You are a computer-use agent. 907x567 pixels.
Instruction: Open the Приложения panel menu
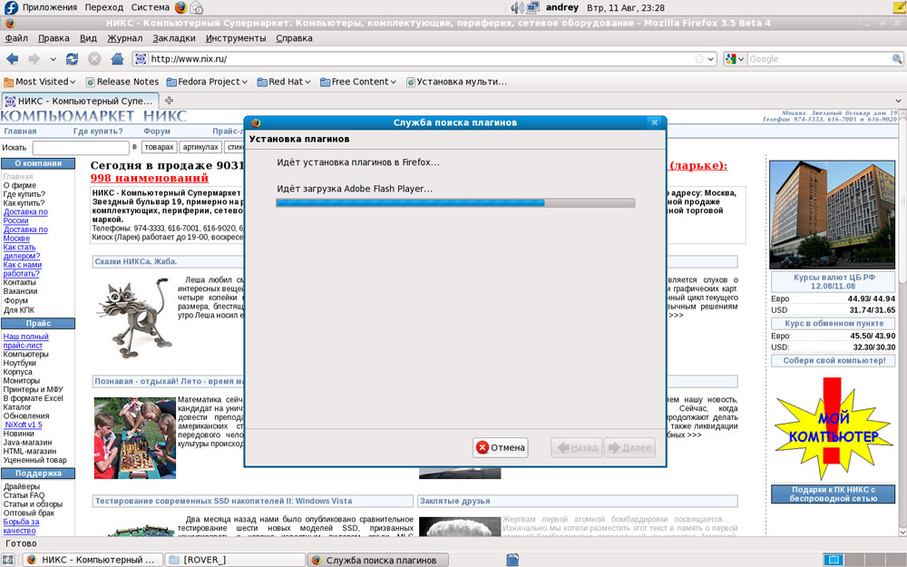point(50,7)
